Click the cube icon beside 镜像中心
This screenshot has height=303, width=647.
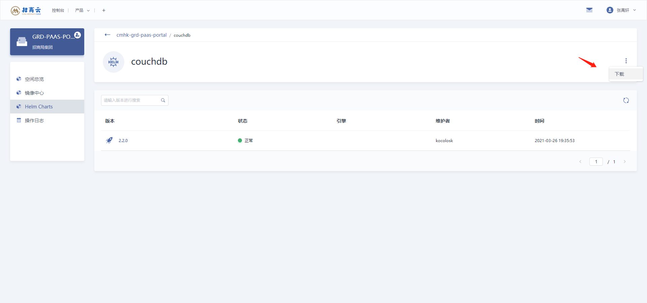coord(19,93)
